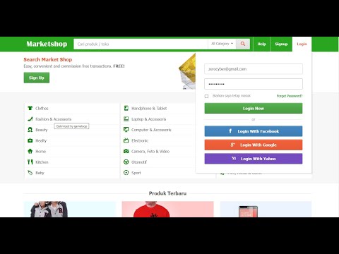This screenshot has height=254, width=339.
Task: Click the Electronic TV icon
Action: coord(126,140)
